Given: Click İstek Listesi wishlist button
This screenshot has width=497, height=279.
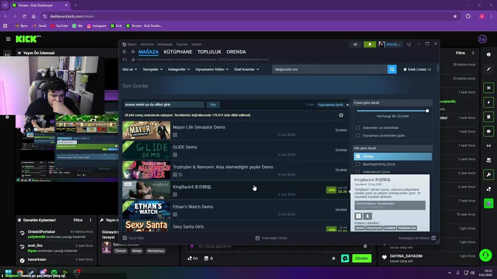Looking at the screenshot, I should (417, 69).
